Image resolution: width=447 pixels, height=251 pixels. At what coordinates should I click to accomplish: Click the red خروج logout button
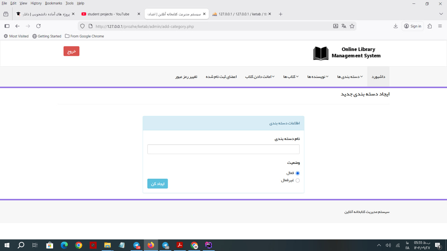coord(71,51)
